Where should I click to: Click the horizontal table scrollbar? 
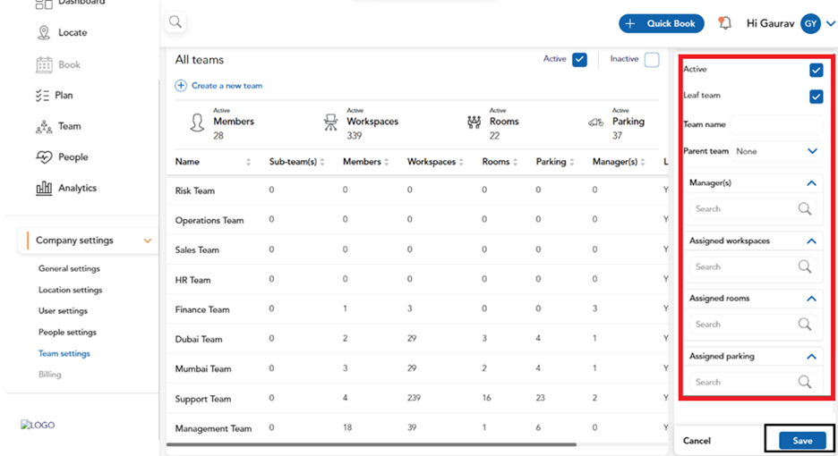[x=372, y=444]
